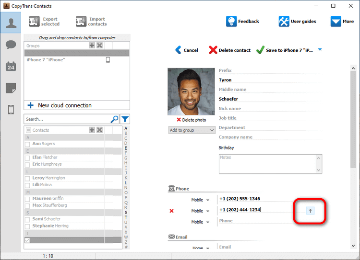Check the Leroy Harrington checkbox
Viewport: 360px width, 260px height.
(27, 179)
